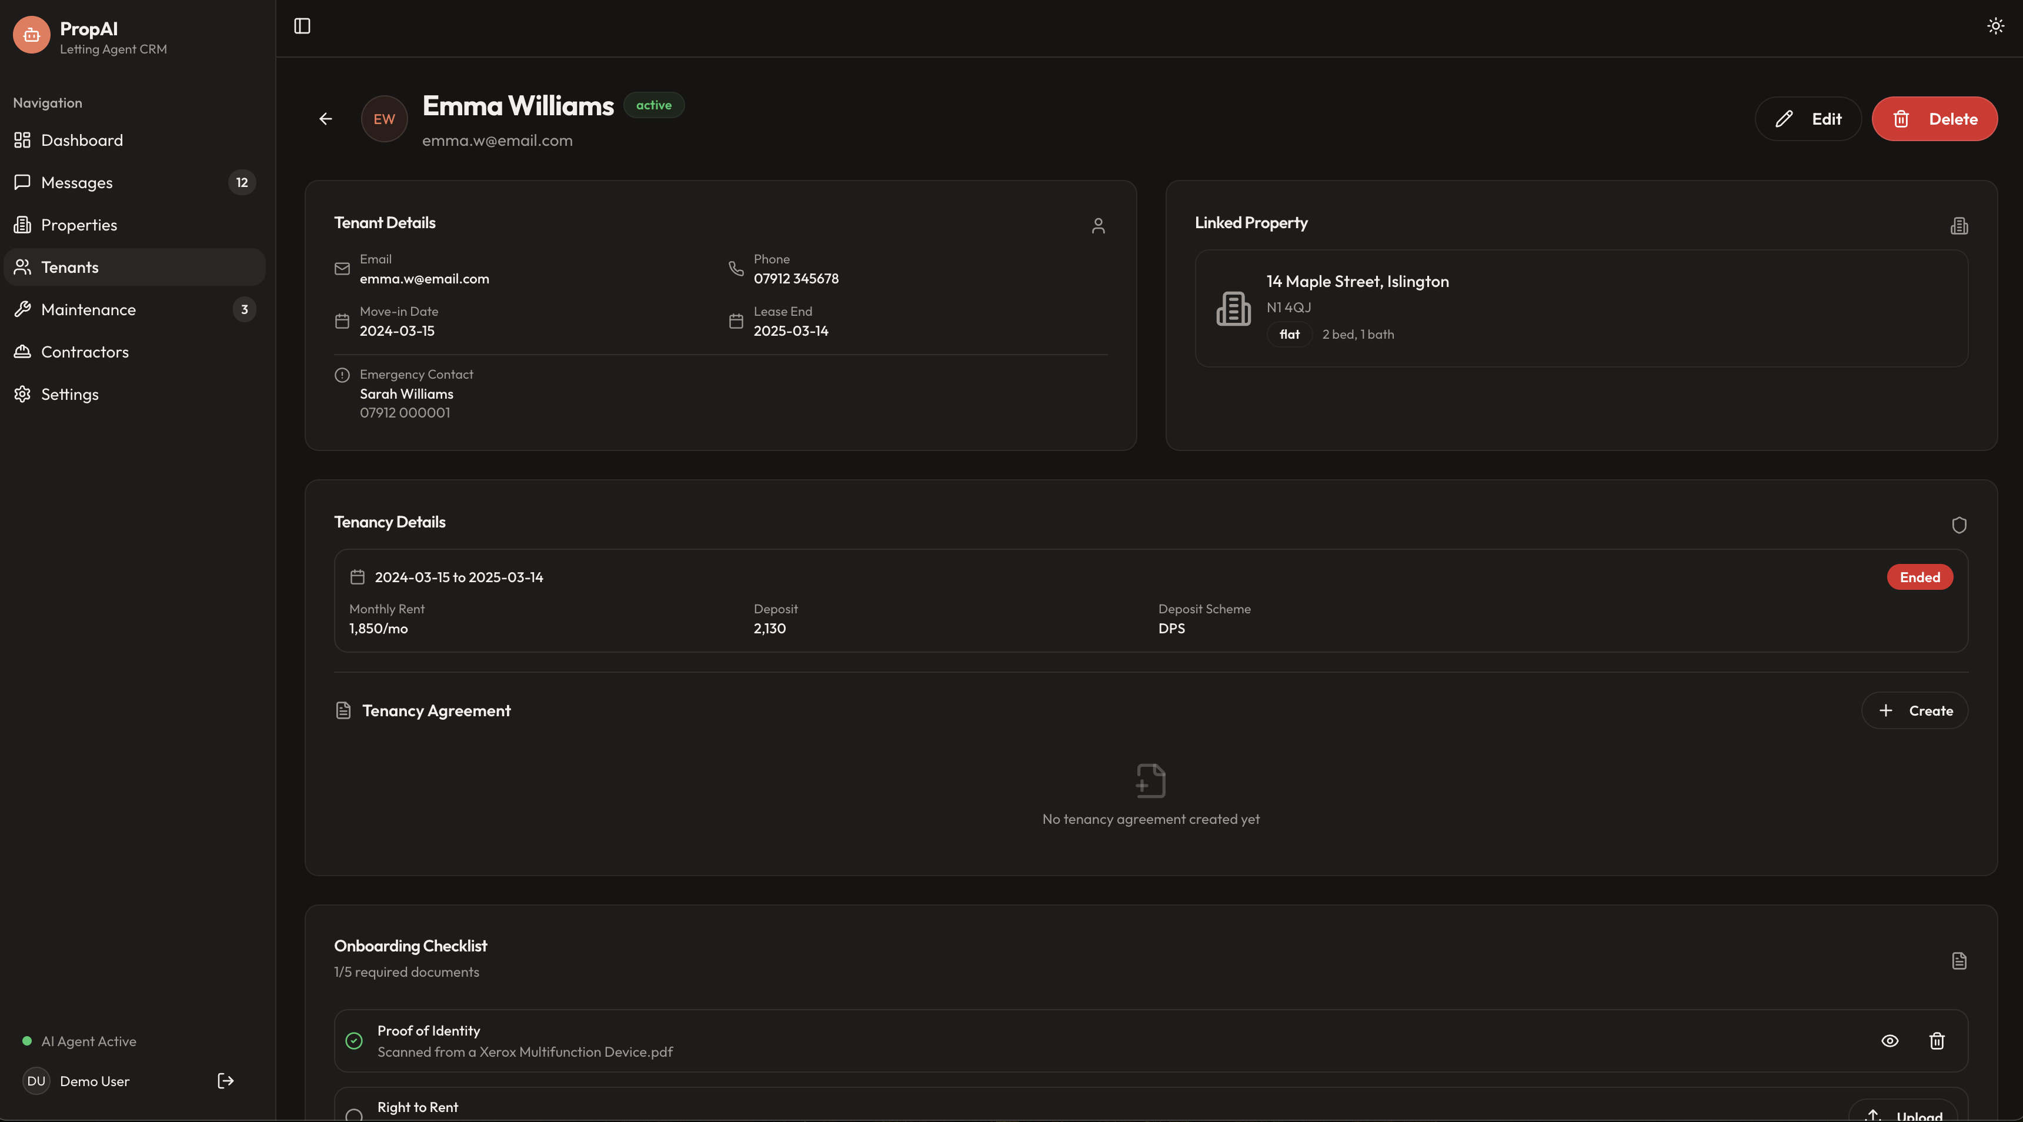
Task: Go to Messages in the navigation
Action: point(77,183)
